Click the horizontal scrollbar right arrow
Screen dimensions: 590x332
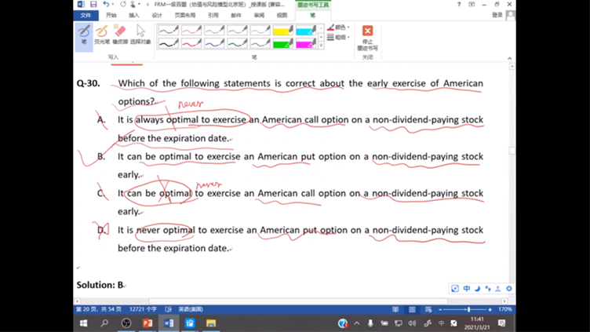[504, 301]
